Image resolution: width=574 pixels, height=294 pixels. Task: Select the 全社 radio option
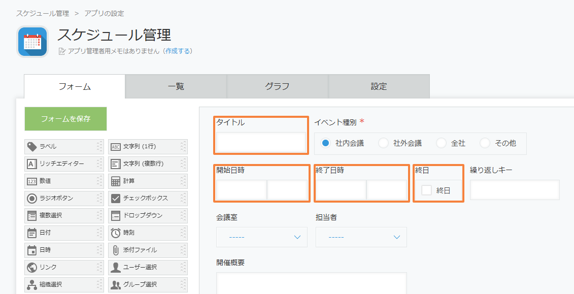click(441, 143)
